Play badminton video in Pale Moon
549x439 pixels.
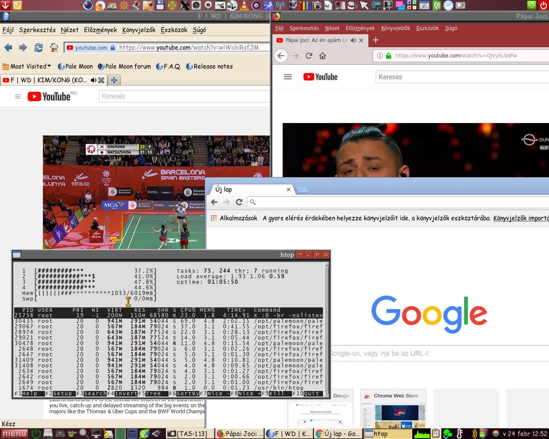tap(156, 192)
